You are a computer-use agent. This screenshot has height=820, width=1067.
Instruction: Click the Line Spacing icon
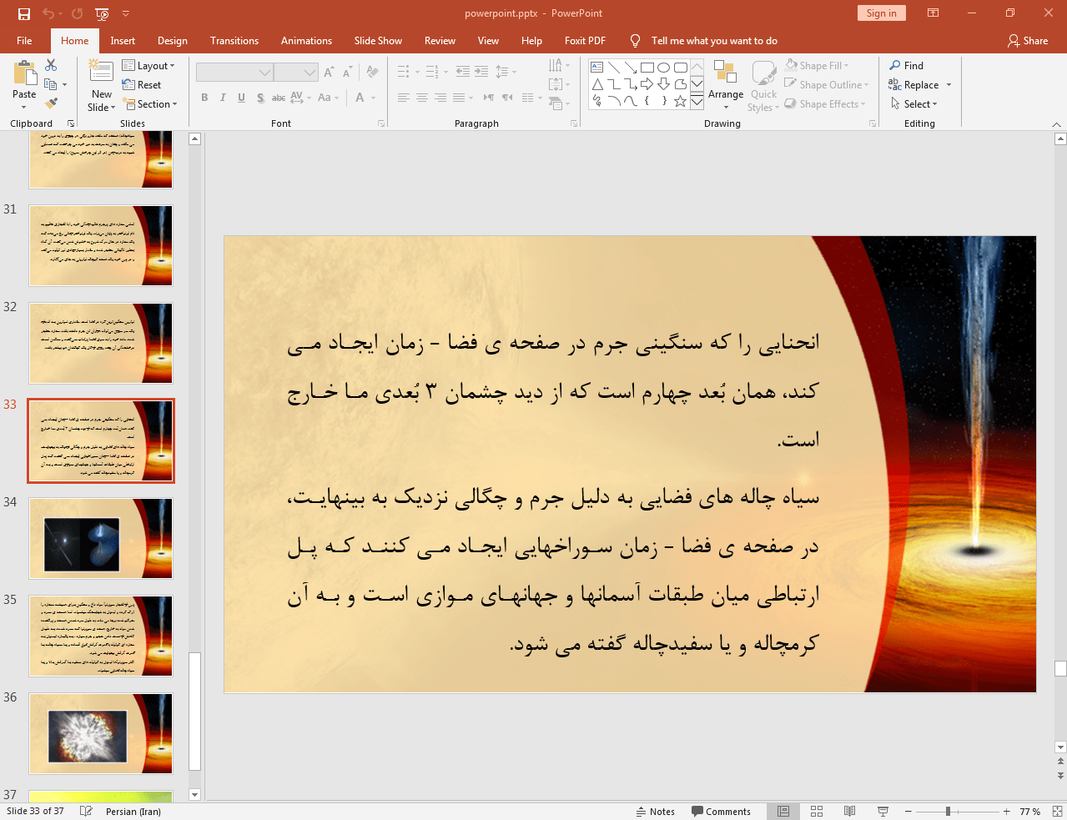[x=501, y=72]
